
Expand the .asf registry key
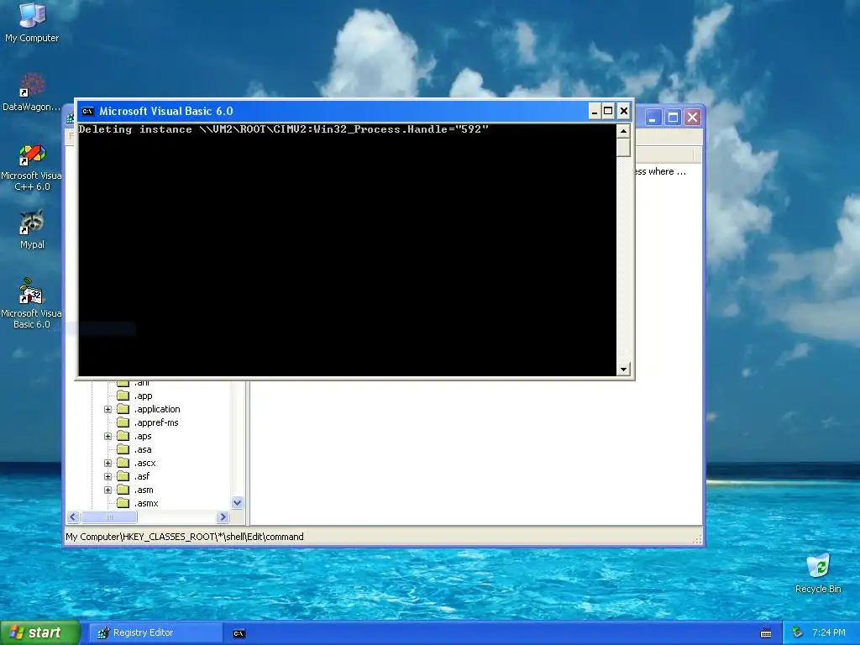[x=108, y=477]
